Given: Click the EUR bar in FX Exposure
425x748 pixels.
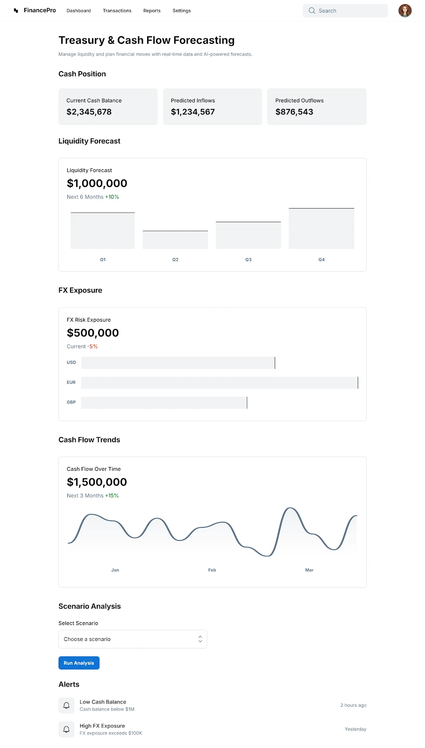Looking at the screenshot, I should [220, 383].
